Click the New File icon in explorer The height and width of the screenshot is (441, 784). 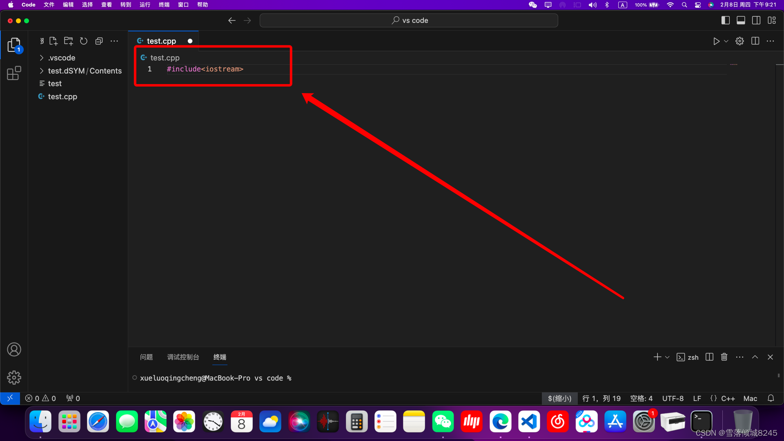click(x=53, y=41)
